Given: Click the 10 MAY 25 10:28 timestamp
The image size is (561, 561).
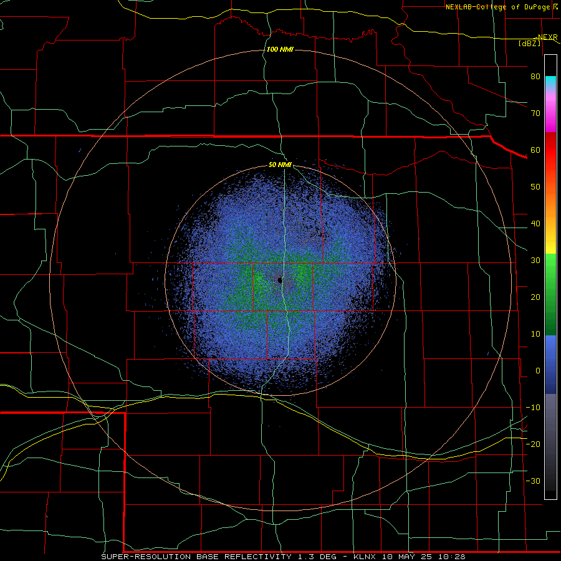Looking at the screenshot, I should 424,557.
